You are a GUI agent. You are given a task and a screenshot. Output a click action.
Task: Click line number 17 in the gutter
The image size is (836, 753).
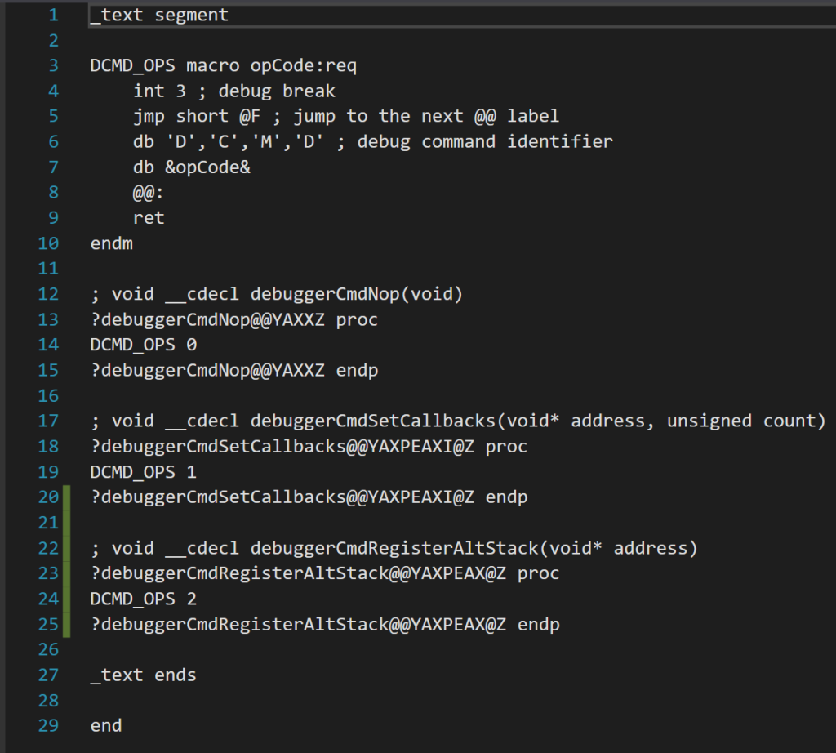pos(49,421)
